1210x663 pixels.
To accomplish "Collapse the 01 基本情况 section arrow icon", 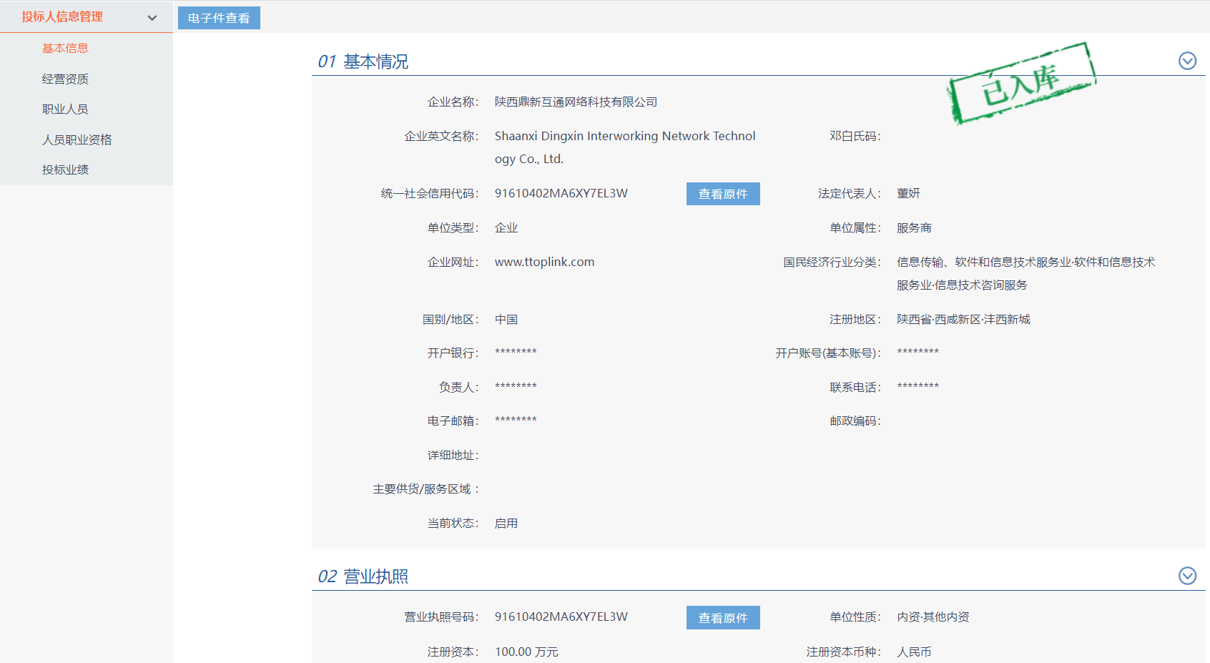I will (1187, 62).
